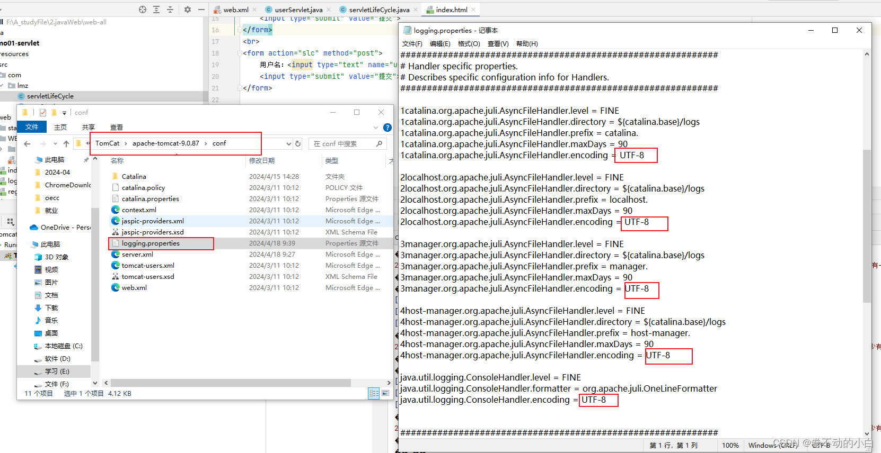Image resolution: width=881 pixels, height=453 pixels.
Task: Refresh the conf folder view
Action: pos(298,143)
